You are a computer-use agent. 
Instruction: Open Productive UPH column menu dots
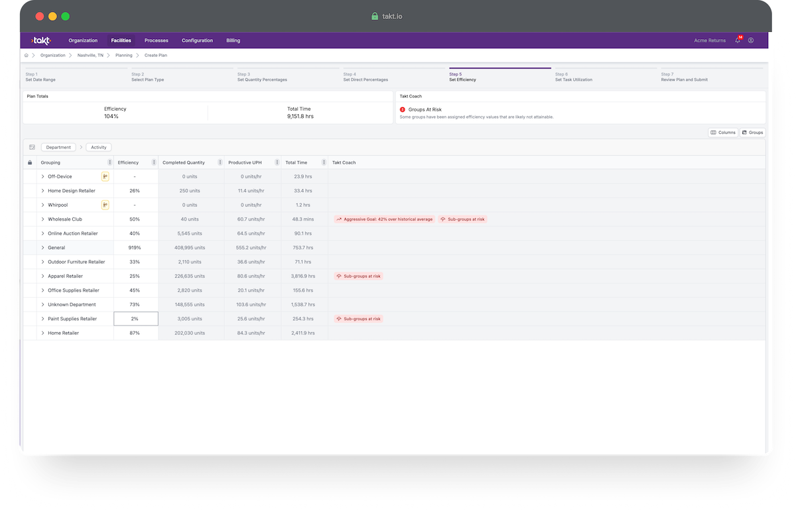tap(277, 162)
